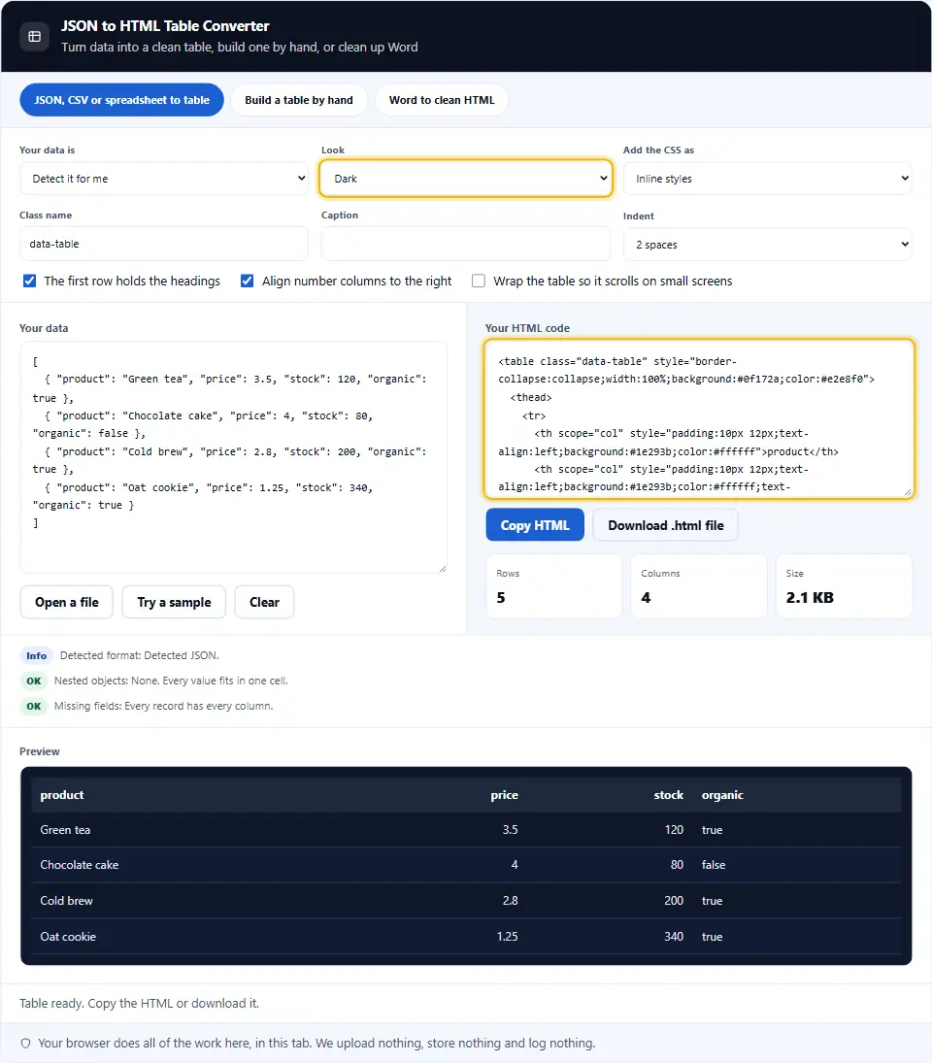This screenshot has height=1063, width=932.
Task: Click 'Table ready. Copy the HTML' status text
Action: click(x=139, y=1004)
